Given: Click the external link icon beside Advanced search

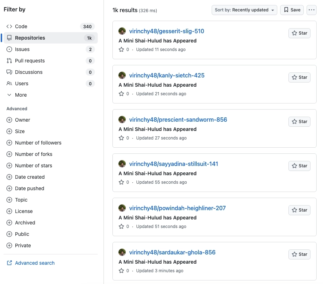Looking at the screenshot, I should [x=9, y=263].
